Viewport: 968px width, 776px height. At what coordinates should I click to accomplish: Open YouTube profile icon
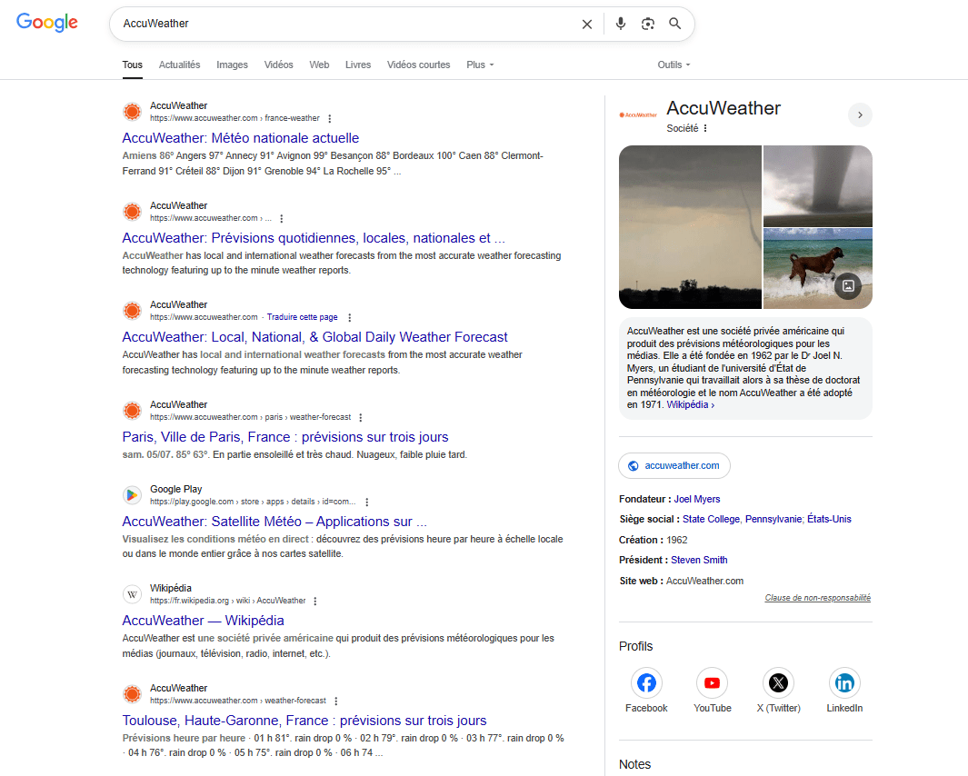pyautogui.click(x=713, y=682)
